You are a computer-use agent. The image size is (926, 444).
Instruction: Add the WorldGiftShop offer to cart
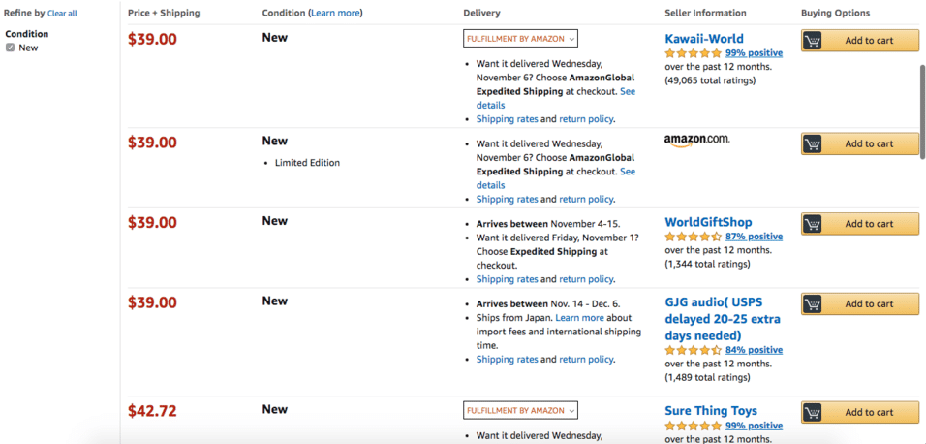[x=860, y=224]
